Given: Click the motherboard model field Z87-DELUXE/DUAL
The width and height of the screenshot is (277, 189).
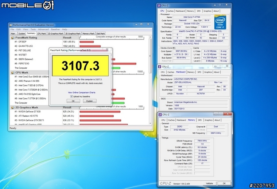Looking at the screenshot, I should 190,83.
